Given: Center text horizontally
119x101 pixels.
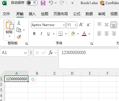Looking at the screenshot, I should point(107,34).
